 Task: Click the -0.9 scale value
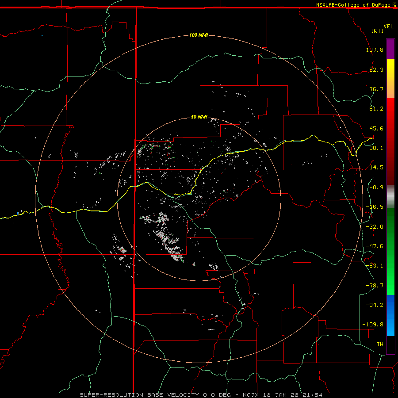(376, 188)
